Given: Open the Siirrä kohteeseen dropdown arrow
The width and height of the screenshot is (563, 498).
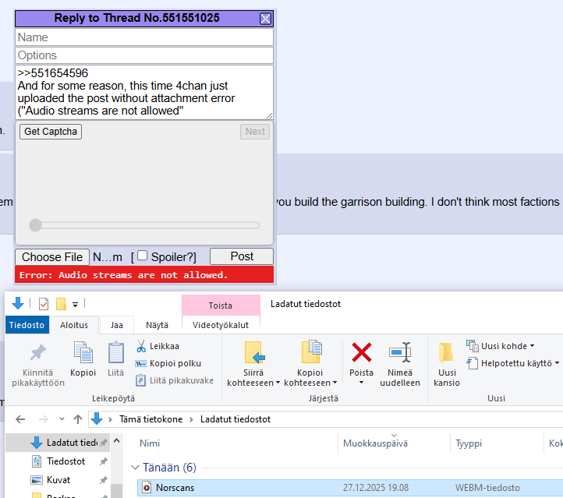Looking at the screenshot, I should click(x=278, y=383).
